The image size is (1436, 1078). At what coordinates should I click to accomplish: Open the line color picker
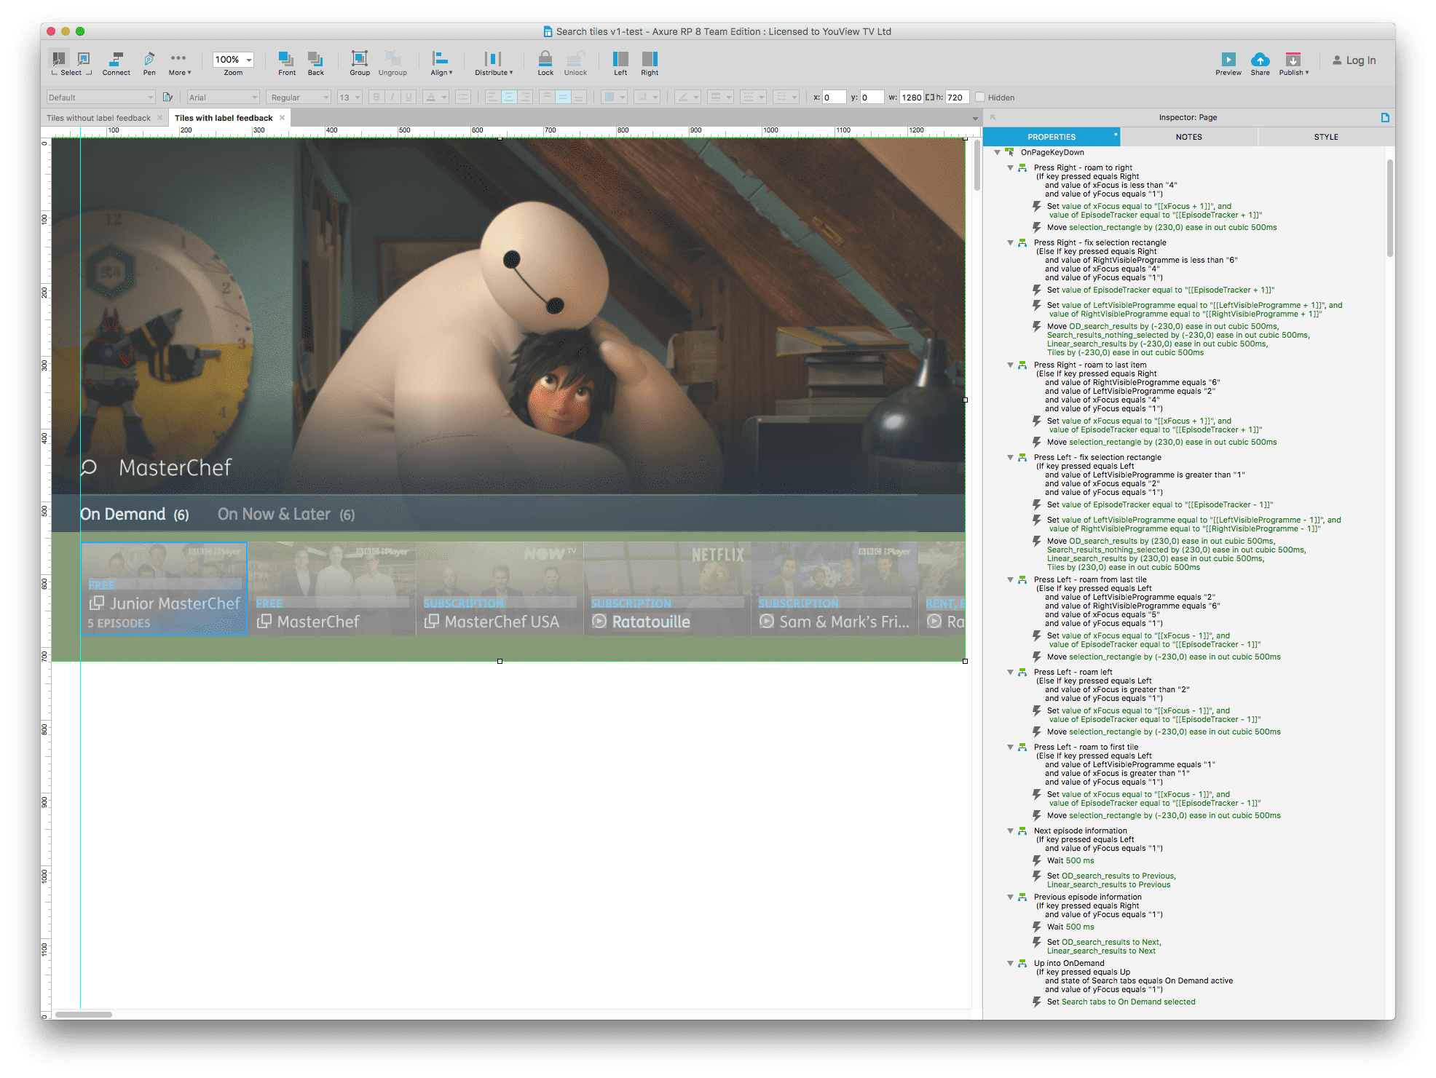point(687,97)
